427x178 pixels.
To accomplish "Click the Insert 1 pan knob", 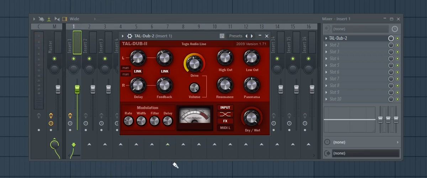I will click(74, 69).
